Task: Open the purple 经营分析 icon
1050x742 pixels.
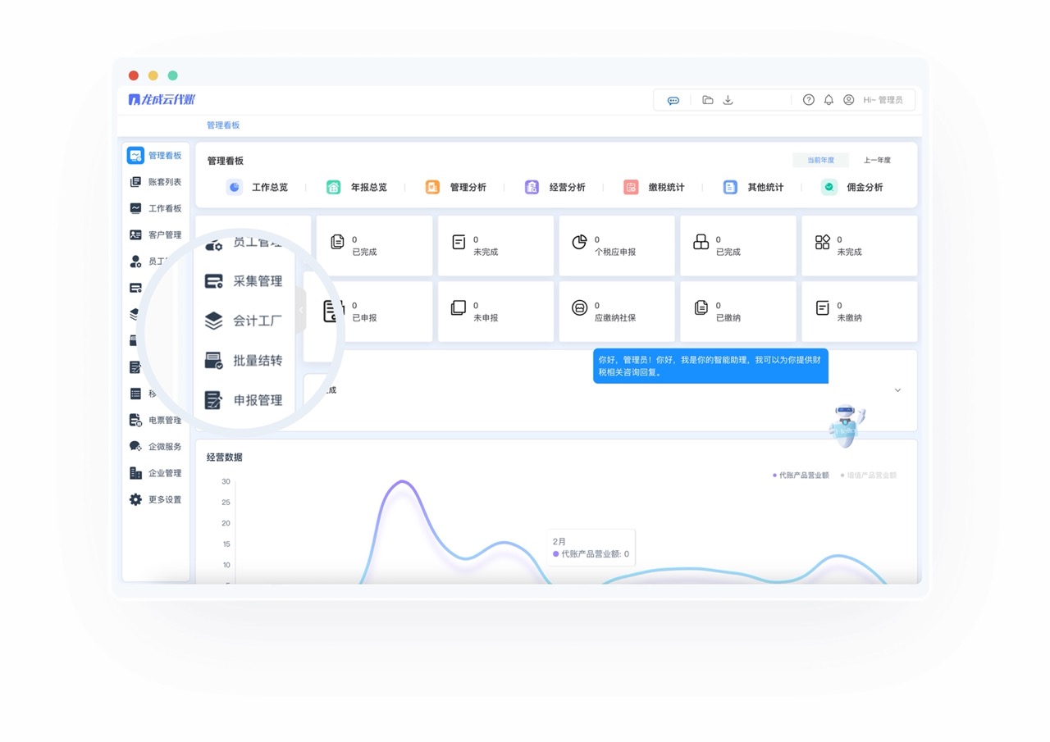Action: click(x=532, y=187)
